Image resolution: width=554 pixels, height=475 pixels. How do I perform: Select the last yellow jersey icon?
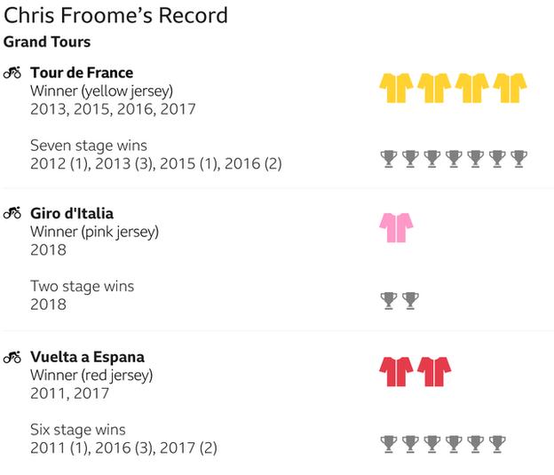click(x=510, y=88)
